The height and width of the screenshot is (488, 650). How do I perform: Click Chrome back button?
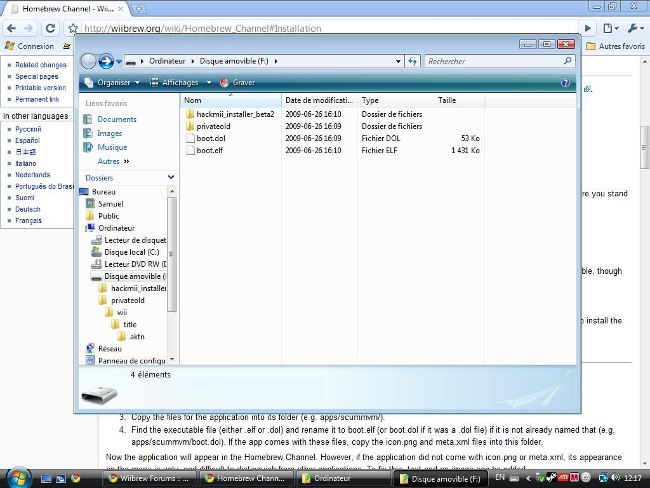coord(11,28)
